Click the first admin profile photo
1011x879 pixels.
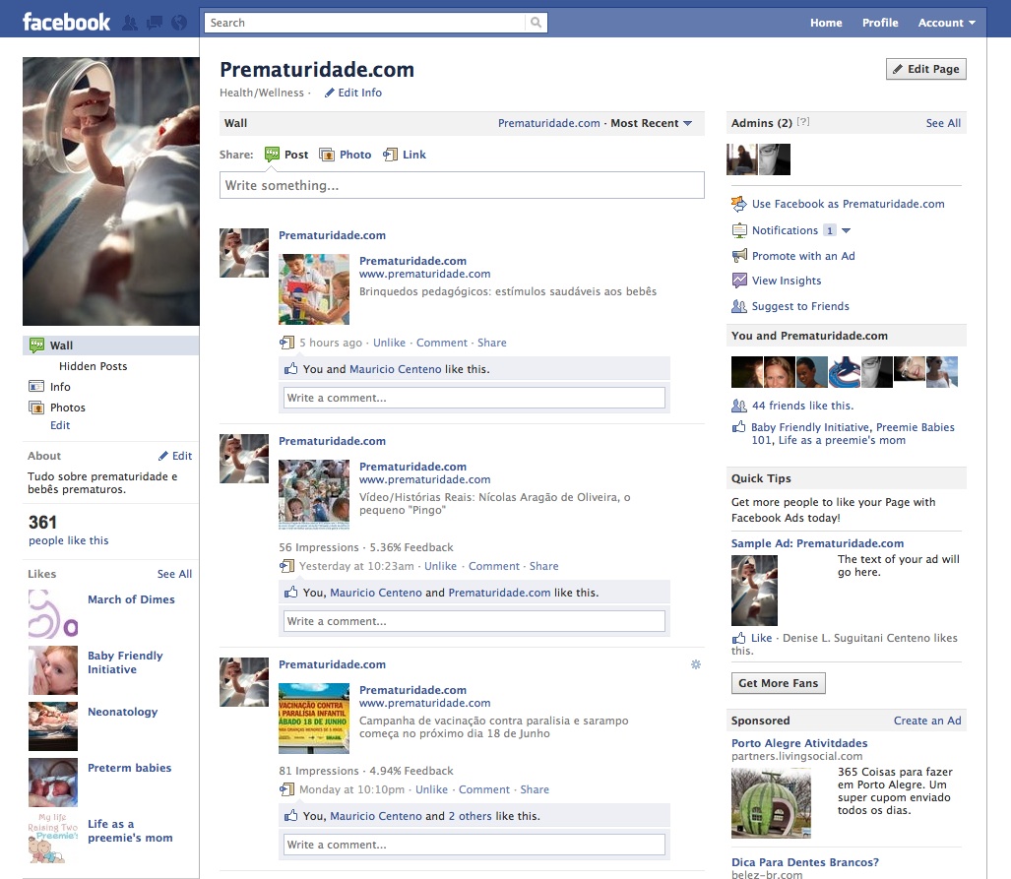[742, 159]
